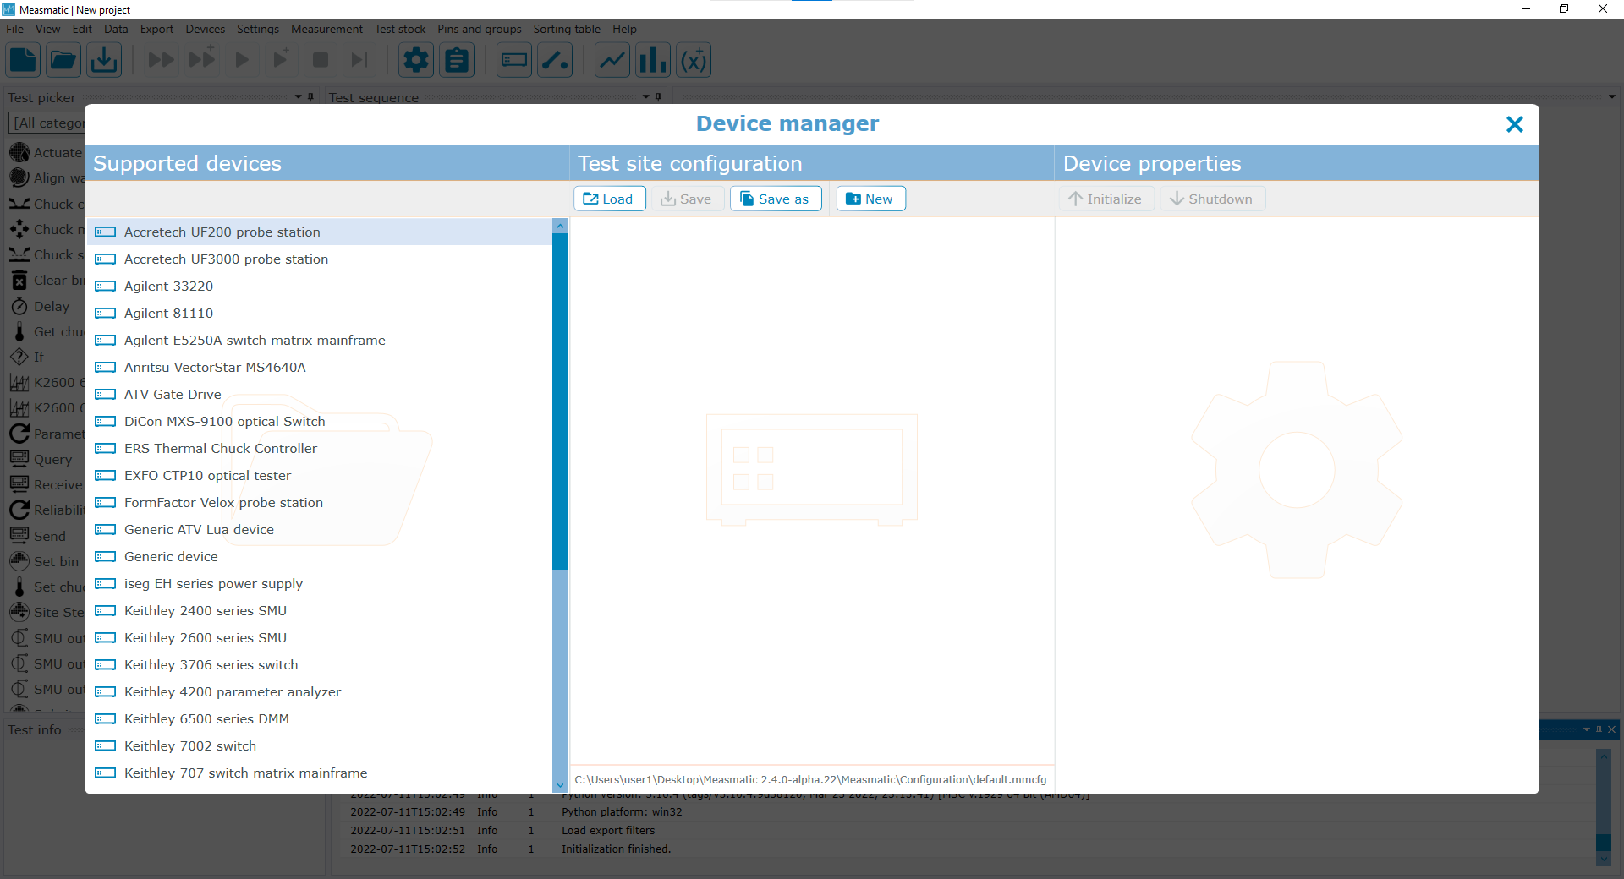The height and width of the screenshot is (879, 1624).
Task: Click the device manager instrument toolbar icon
Action: point(514,60)
